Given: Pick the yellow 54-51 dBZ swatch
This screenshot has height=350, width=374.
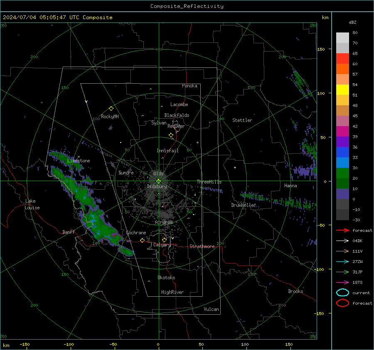Looking at the screenshot, I should click(342, 90).
